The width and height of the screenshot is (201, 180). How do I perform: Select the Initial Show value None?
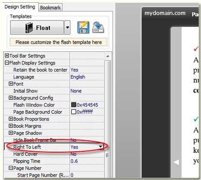pyautogui.click(x=76, y=91)
